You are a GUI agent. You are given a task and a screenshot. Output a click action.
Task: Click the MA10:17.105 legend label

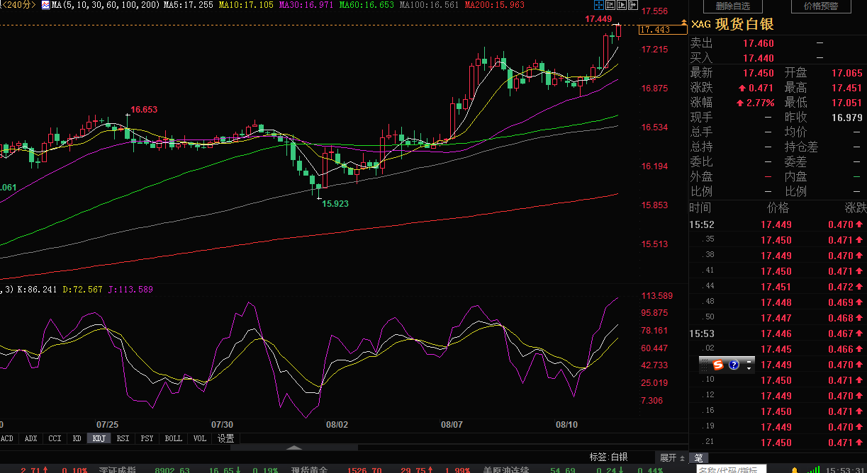point(245,5)
